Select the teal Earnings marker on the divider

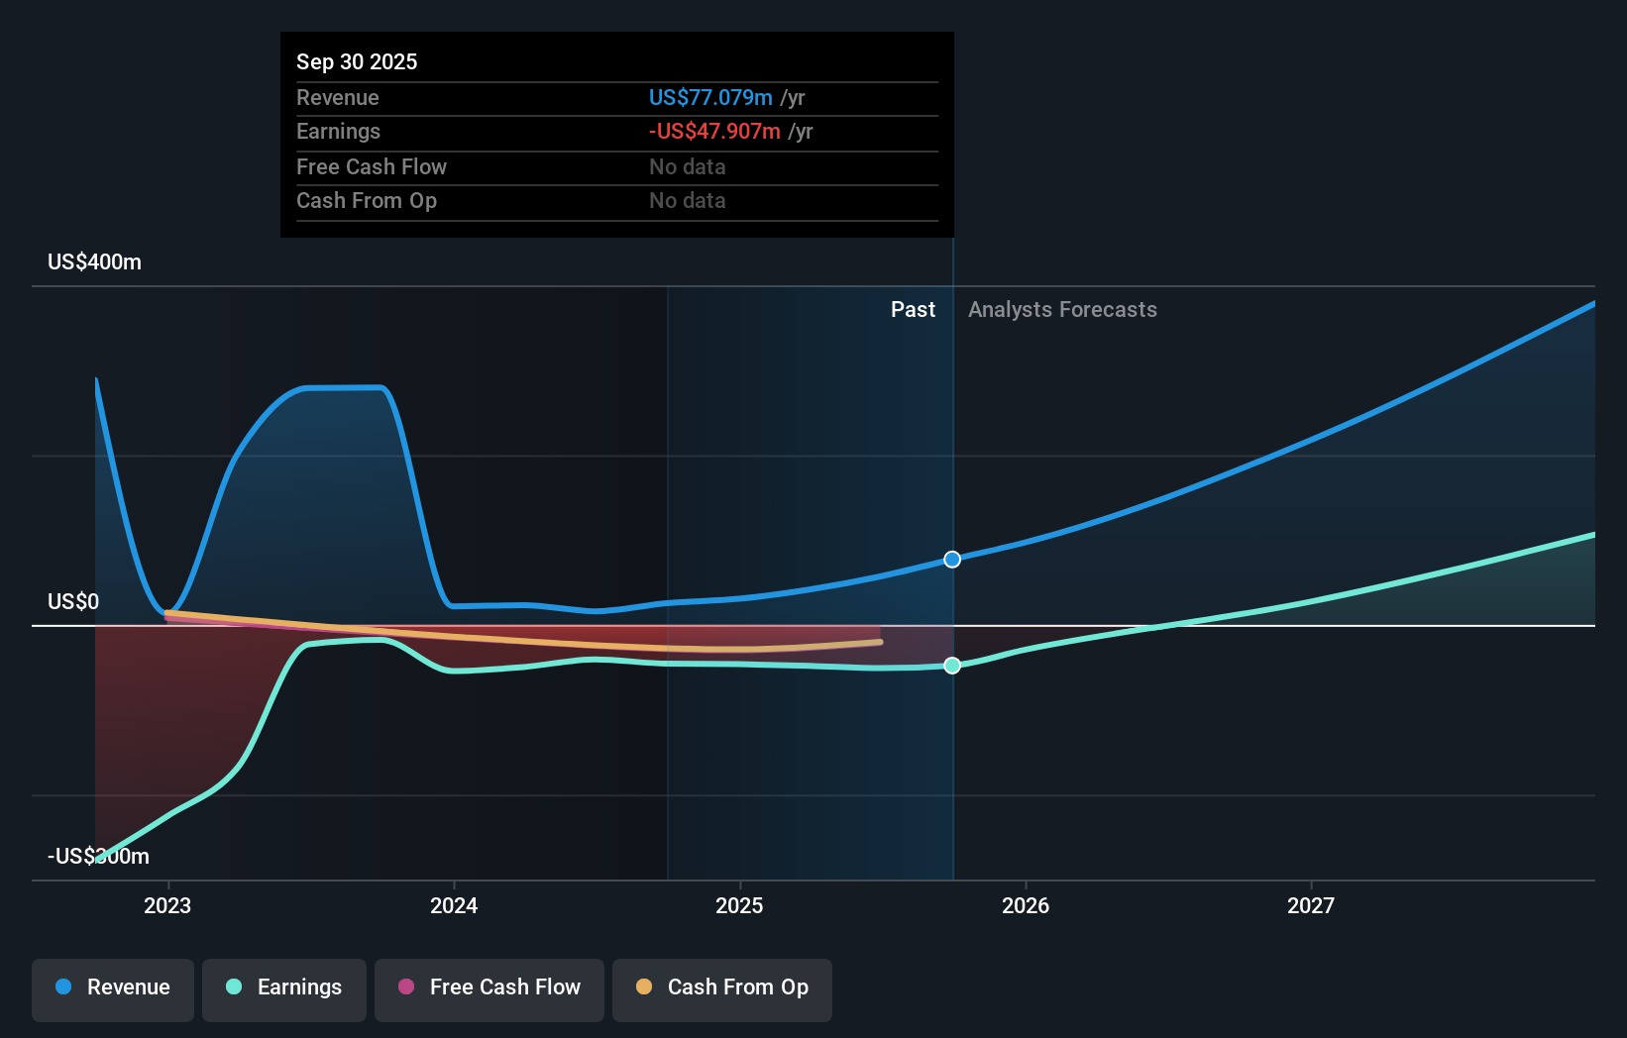click(x=951, y=666)
